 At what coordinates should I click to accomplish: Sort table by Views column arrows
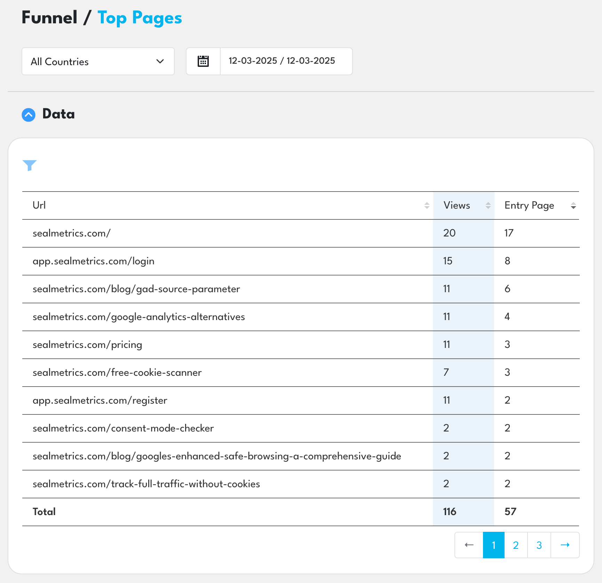click(x=488, y=205)
